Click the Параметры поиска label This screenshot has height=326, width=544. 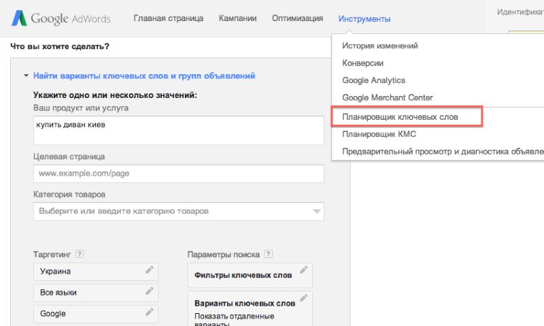pyautogui.click(x=224, y=255)
